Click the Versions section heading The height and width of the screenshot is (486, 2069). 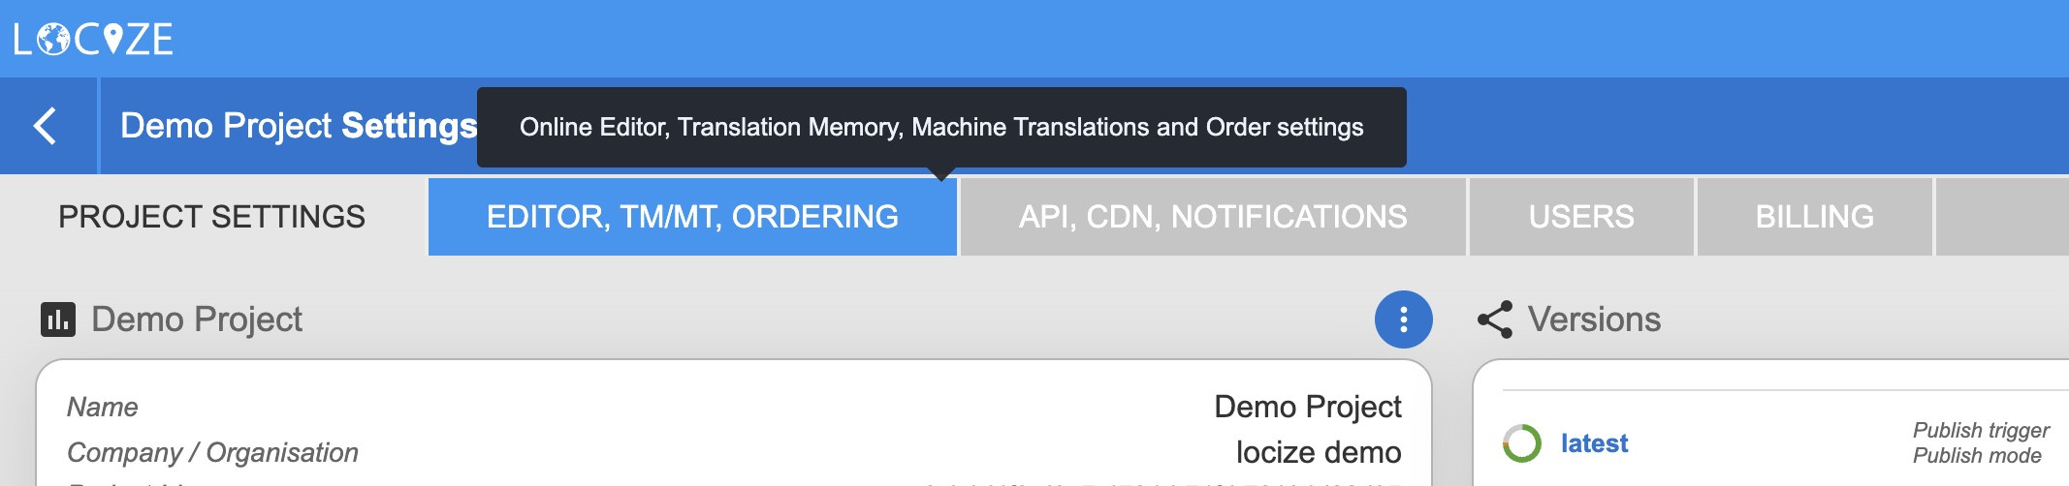coord(1594,319)
